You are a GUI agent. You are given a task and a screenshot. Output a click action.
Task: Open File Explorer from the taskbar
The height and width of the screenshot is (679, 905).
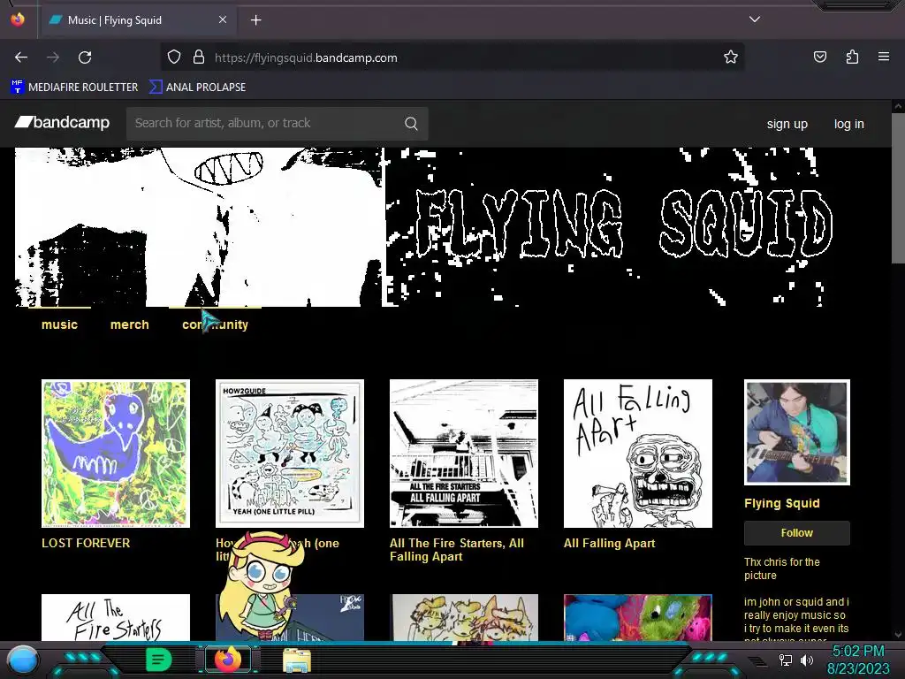[297, 660]
